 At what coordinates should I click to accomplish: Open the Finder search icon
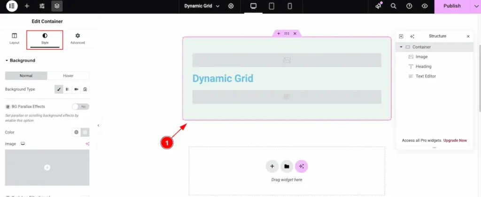tap(394, 6)
